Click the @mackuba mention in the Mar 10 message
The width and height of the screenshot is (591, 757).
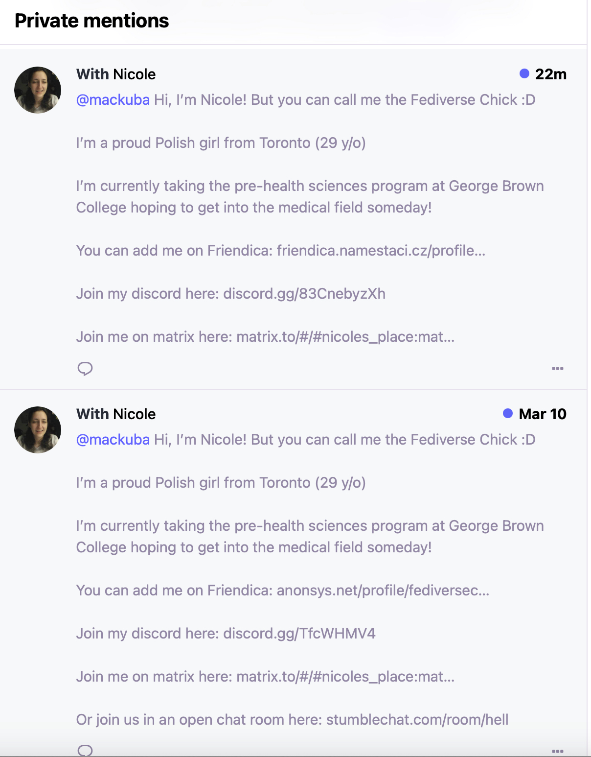113,440
